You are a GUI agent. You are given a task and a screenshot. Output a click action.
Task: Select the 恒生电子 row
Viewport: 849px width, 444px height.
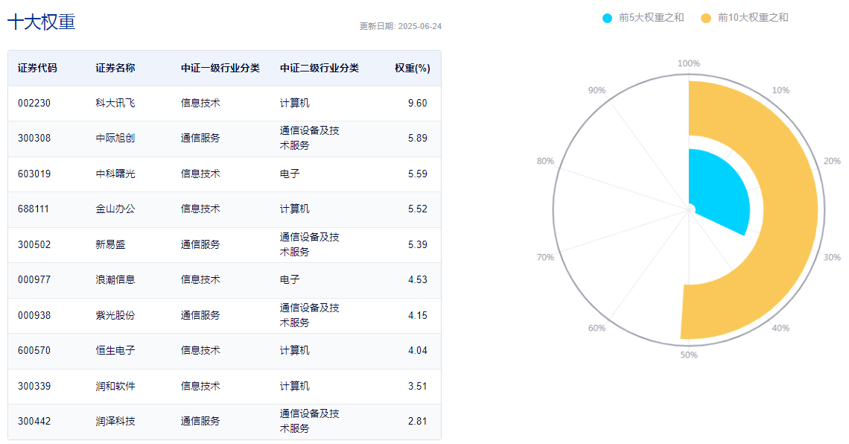tap(224, 351)
